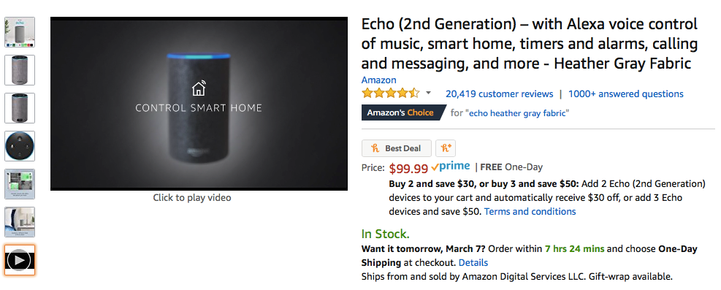Open 1000+ answered questions link

[625, 94]
